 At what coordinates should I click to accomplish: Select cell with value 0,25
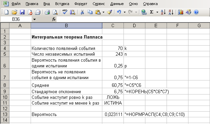[x=113, y=63]
